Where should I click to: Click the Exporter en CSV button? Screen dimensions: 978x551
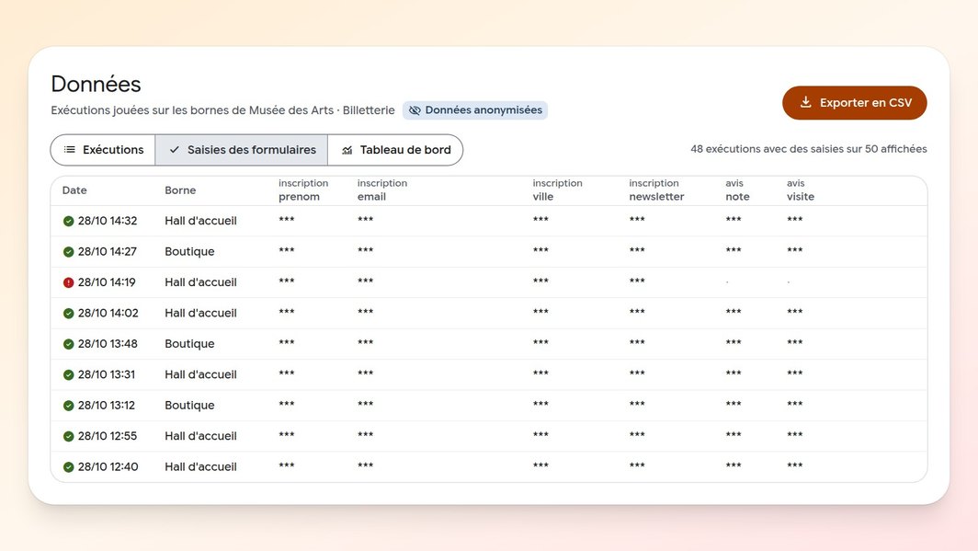(855, 103)
